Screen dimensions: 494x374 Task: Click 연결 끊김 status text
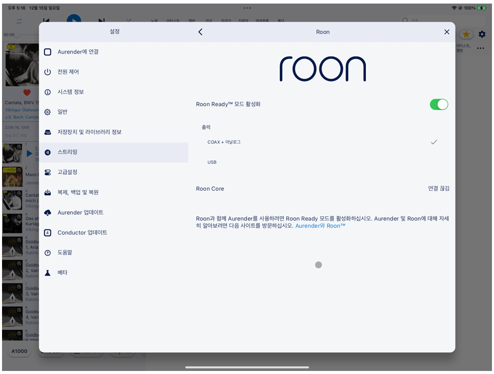point(439,188)
